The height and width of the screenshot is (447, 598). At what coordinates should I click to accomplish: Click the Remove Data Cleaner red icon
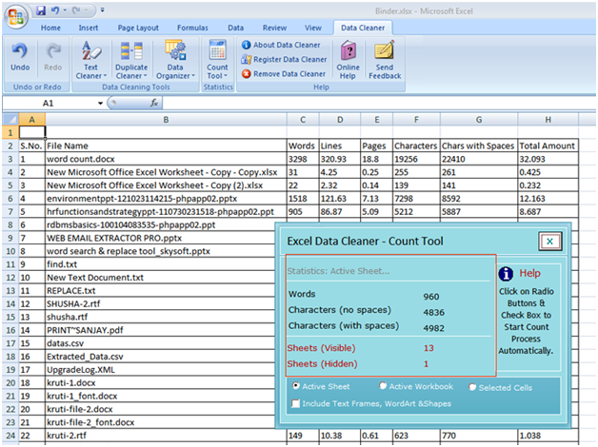coord(247,74)
